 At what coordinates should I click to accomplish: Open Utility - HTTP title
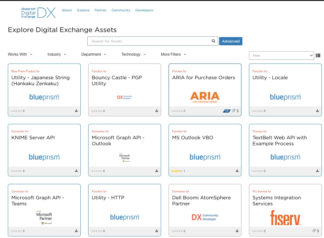pyautogui.click(x=108, y=198)
